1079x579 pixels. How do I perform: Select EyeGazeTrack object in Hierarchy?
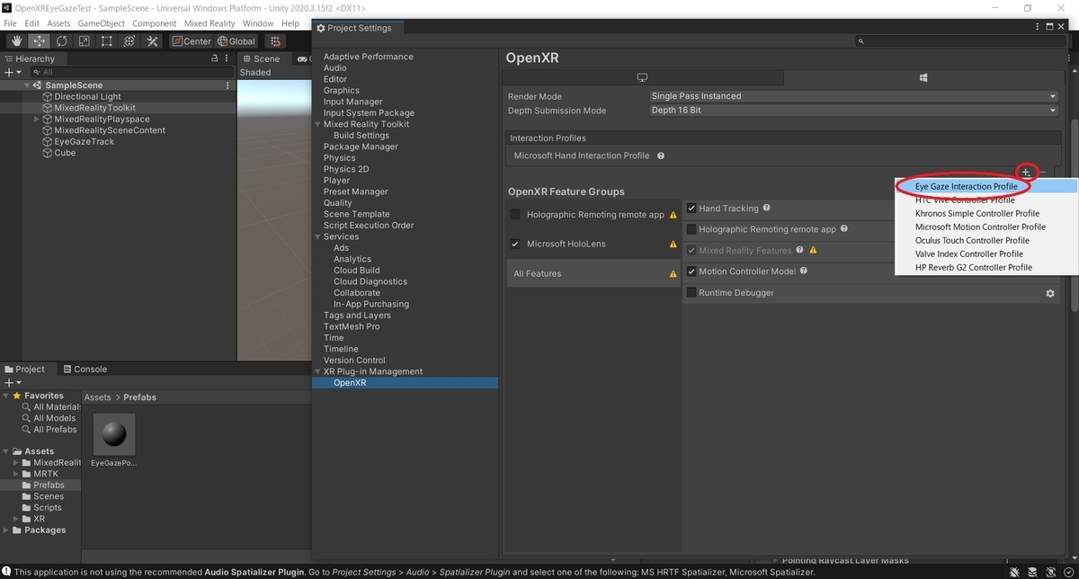tap(84, 142)
